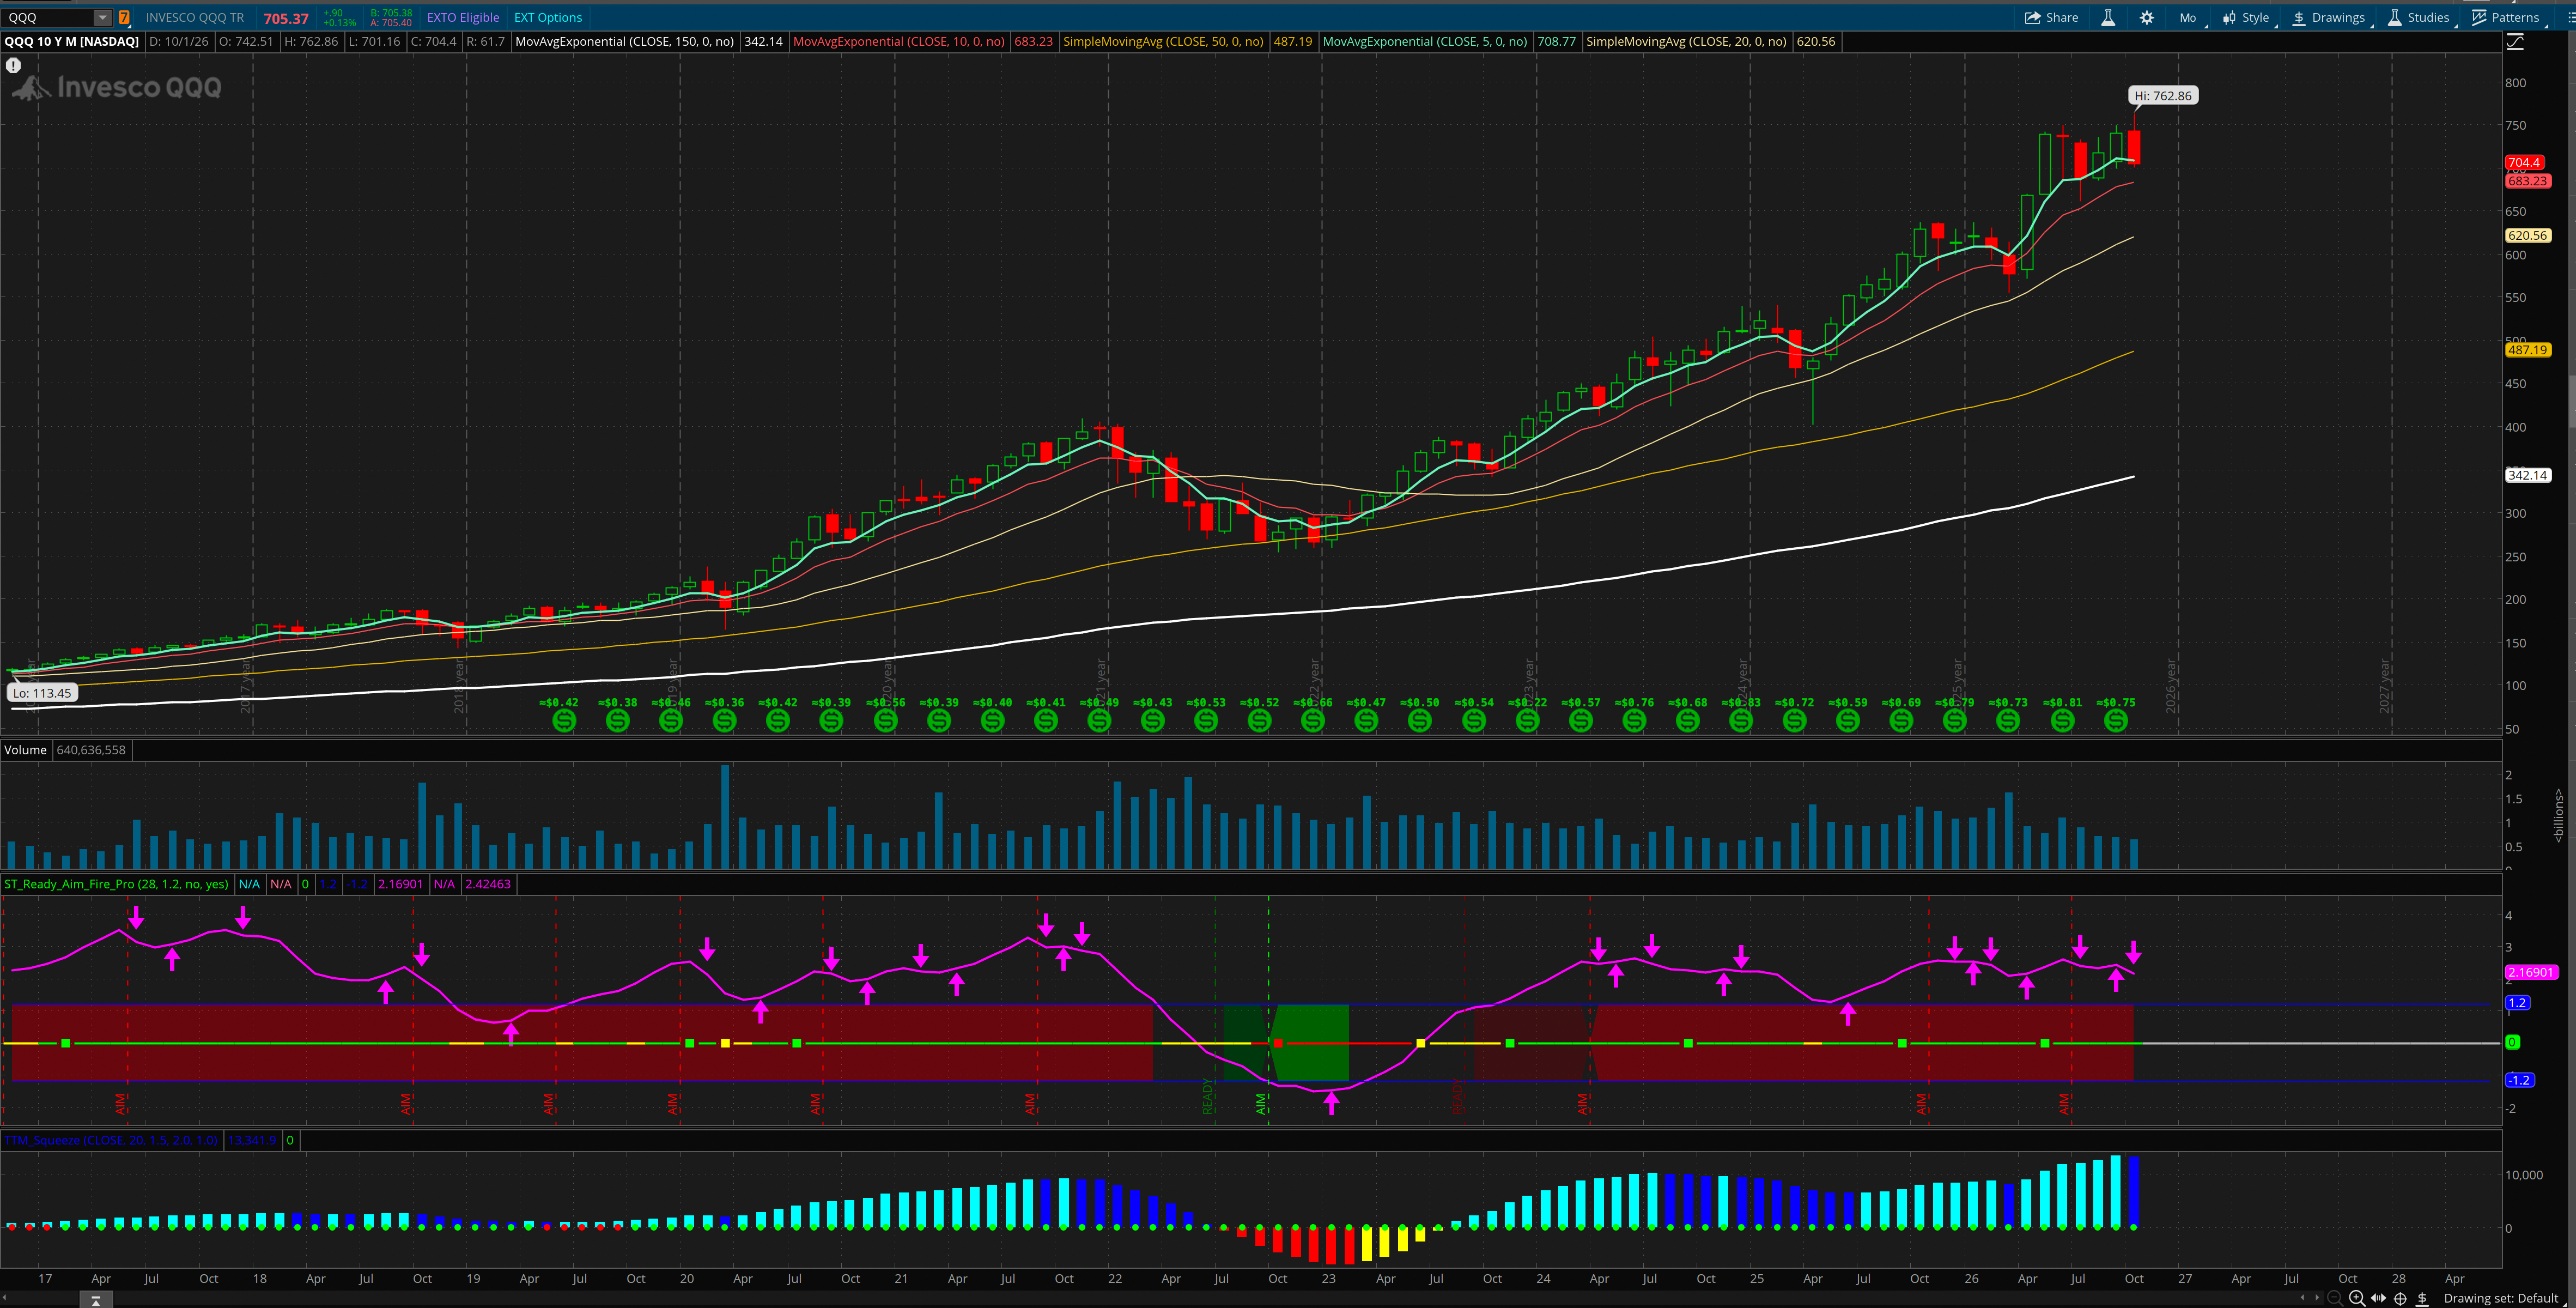
Task: Click the zoom in magnifier icon
Action: coord(2357,1298)
